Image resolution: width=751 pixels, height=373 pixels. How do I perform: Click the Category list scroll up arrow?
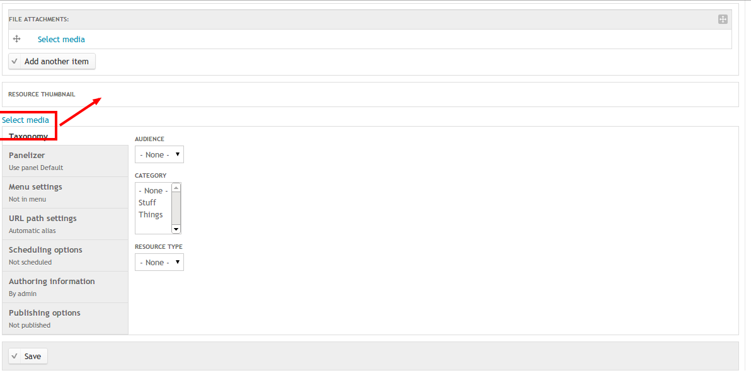[176, 188]
